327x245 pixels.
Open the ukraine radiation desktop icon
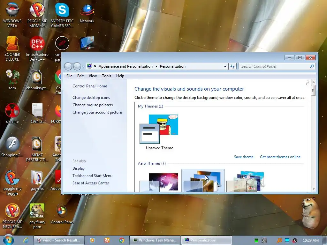(12, 113)
